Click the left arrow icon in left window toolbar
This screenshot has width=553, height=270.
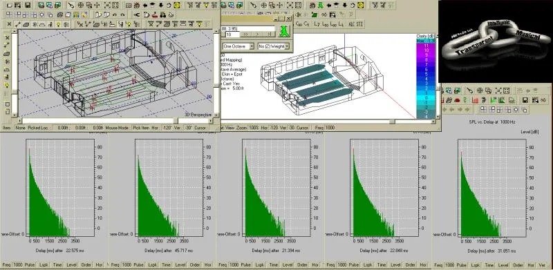tap(145, 6)
